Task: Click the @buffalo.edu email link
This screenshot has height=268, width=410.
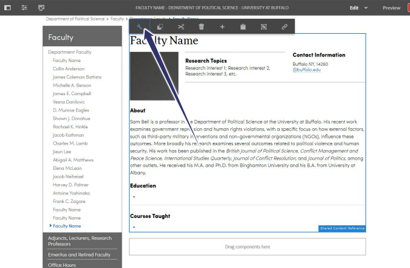Action: pyautogui.click(x=306, y=70)
